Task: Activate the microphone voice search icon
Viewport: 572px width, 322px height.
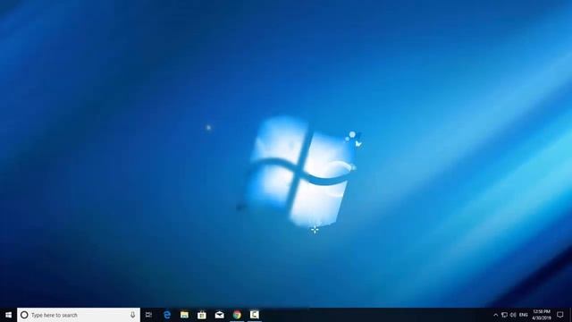Action: pyautogui.click(x=133, y=315)
